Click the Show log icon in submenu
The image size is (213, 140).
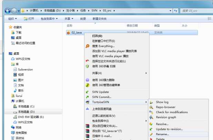[x=151, y=102]
